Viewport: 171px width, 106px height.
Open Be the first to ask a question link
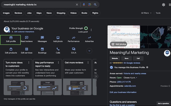coord(122,105)
